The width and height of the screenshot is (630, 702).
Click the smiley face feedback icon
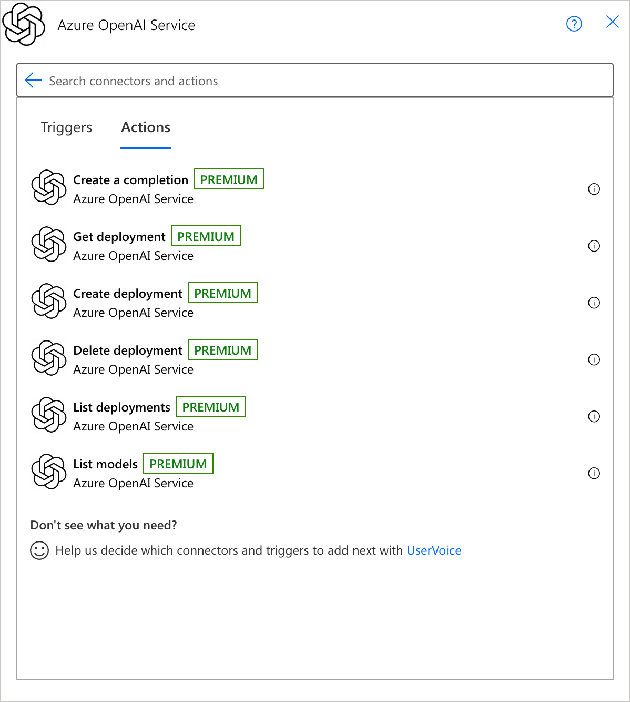(39, 550)
